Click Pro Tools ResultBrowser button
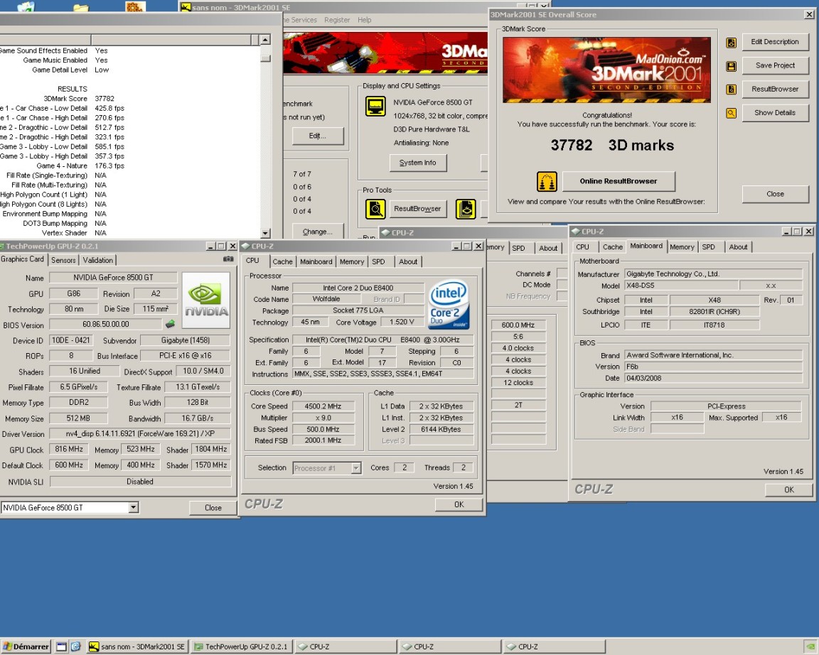Image resolution: width=819 pixels, height=655 pixels. tap(417, 209)
